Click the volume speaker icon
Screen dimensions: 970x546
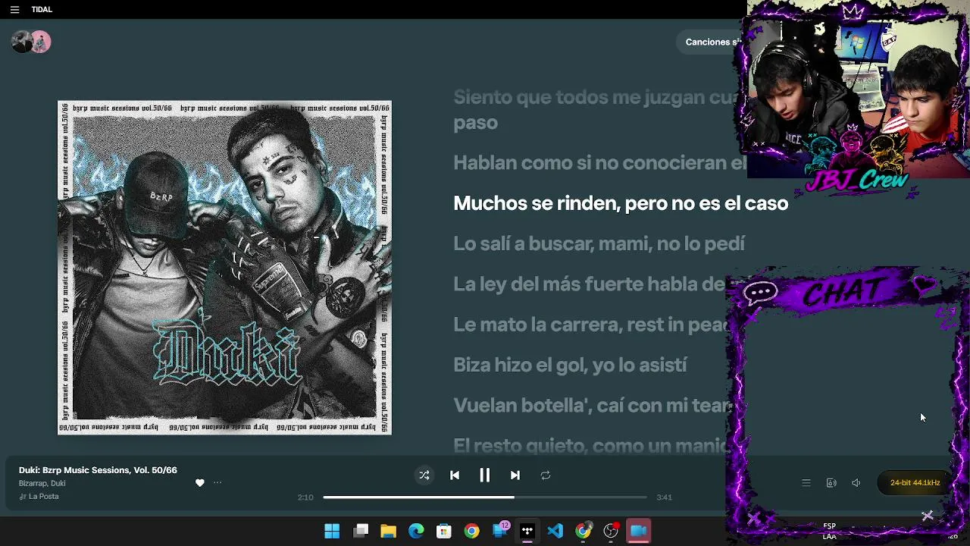click(x=856, y=483)
